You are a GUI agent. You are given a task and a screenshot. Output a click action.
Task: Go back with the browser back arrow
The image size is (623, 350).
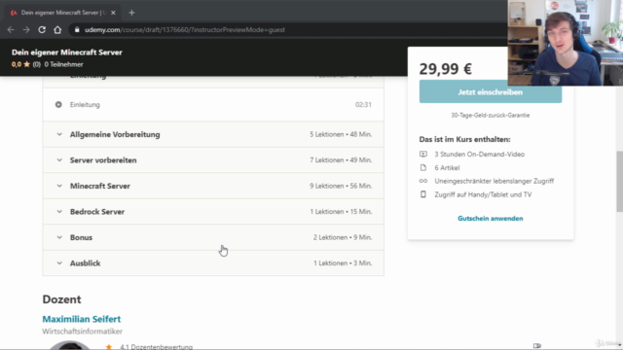[x=11, y=30]
